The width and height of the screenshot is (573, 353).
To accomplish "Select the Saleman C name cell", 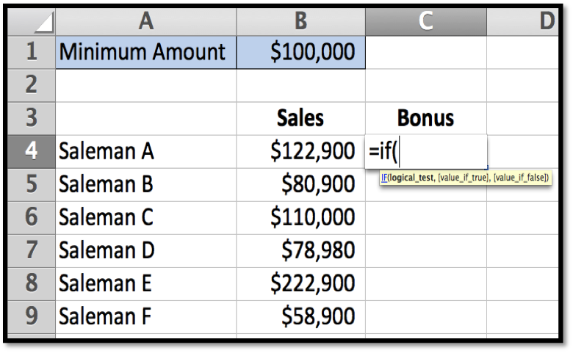I will (x=145, y=217).
